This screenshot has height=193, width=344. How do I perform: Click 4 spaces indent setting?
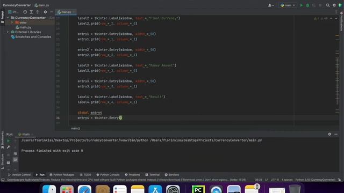[x=287, y=180]
